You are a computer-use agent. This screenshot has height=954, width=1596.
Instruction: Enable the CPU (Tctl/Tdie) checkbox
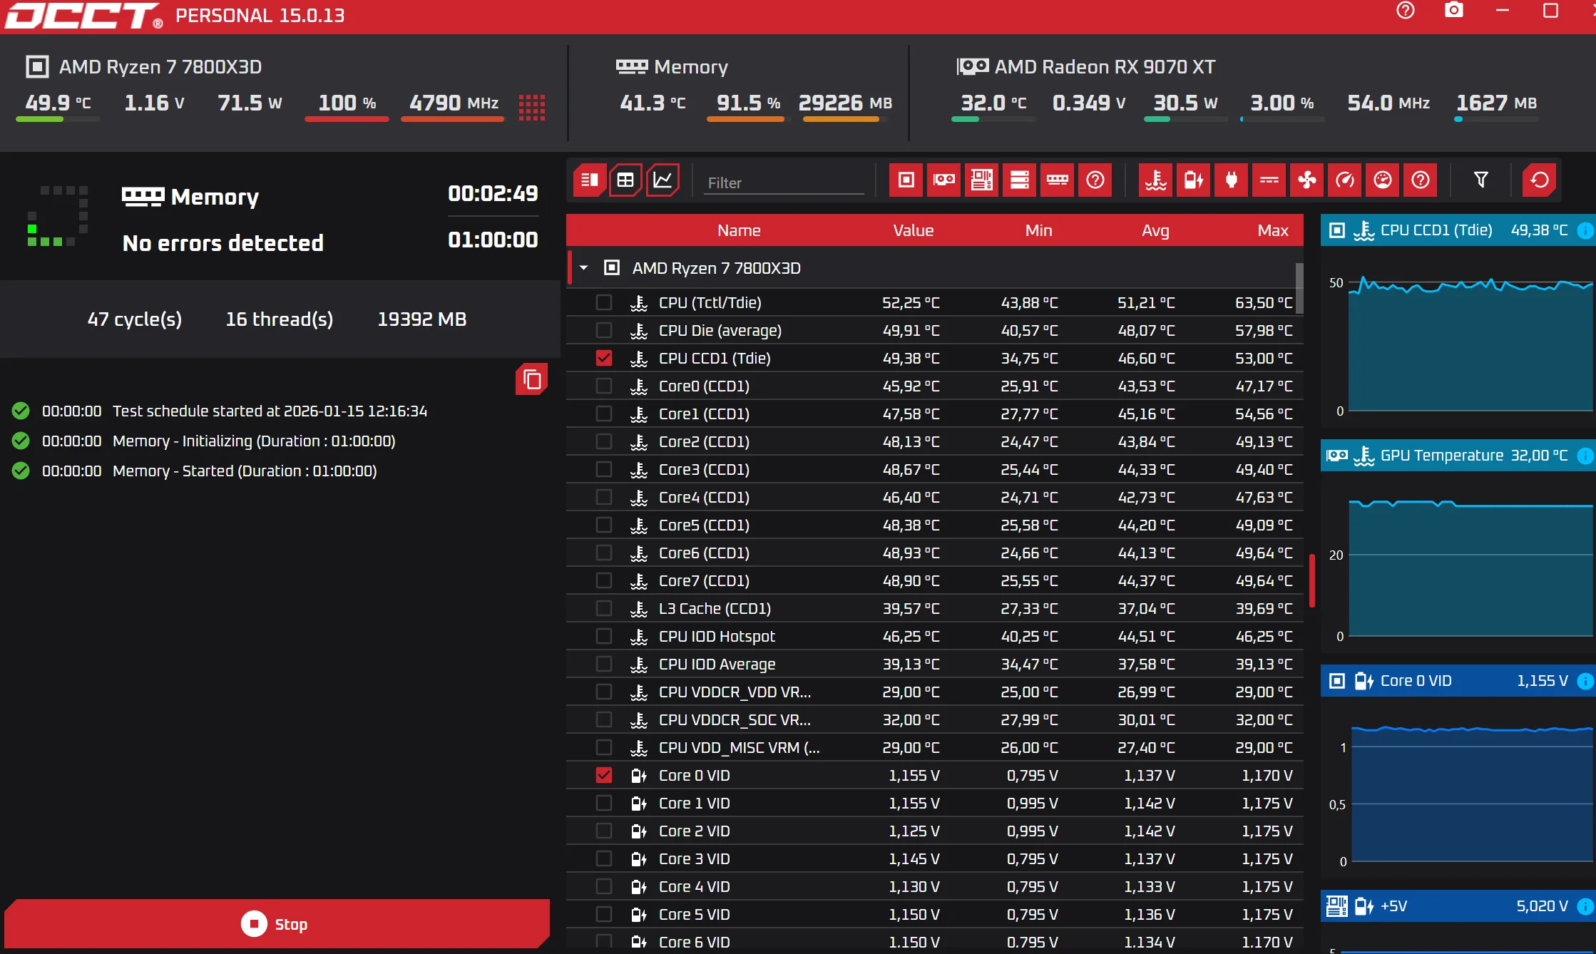pos(604,302)
